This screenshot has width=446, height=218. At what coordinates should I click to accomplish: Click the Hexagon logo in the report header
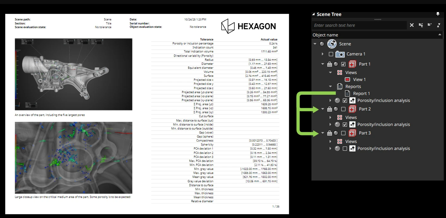248,26
